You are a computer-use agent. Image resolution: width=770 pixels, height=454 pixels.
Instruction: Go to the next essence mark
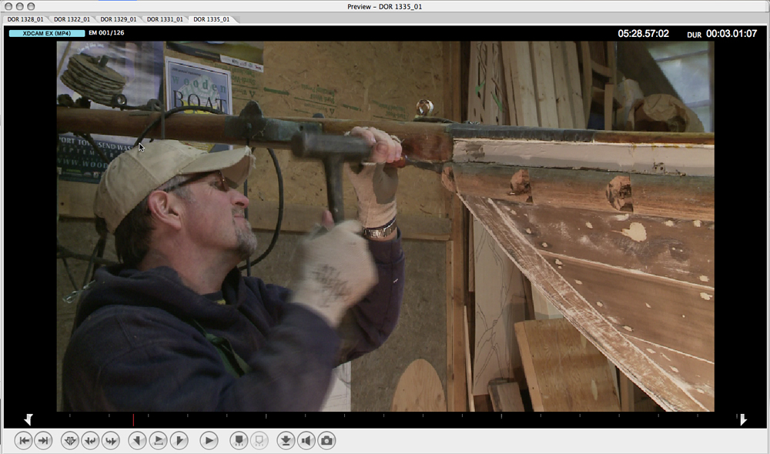pyautogui.click(x=111, y=440)
